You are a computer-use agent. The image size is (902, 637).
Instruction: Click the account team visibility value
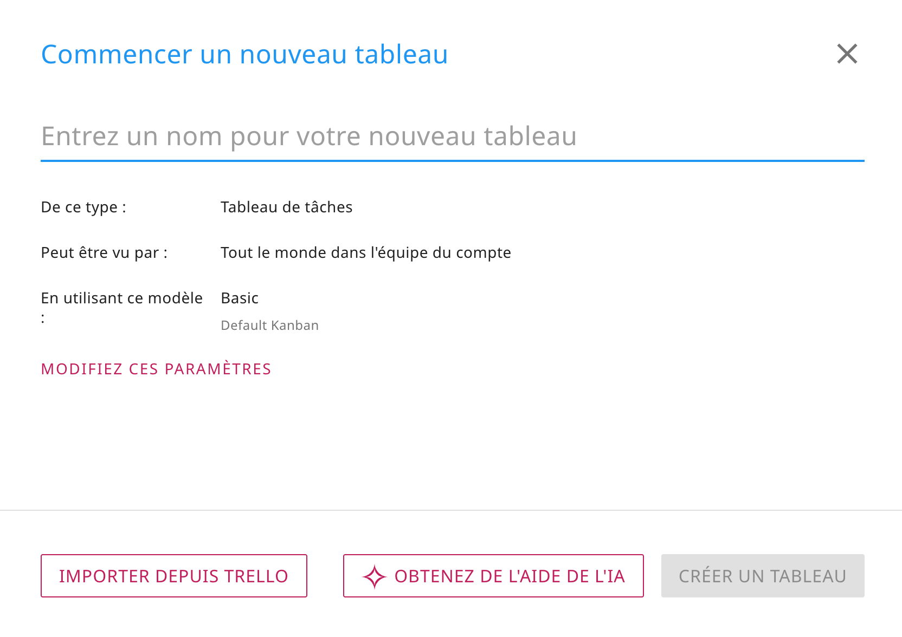(x=365, y=252)
